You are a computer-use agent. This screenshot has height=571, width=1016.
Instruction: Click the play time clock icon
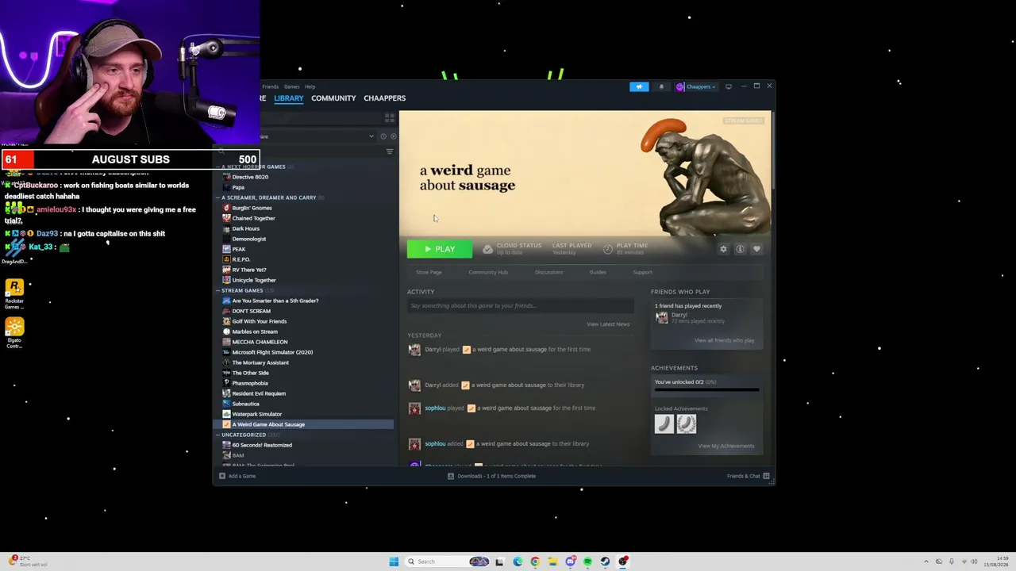coord(608,249)
